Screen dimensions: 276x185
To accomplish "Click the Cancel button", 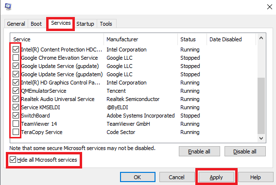I will (x=177, y=177).
